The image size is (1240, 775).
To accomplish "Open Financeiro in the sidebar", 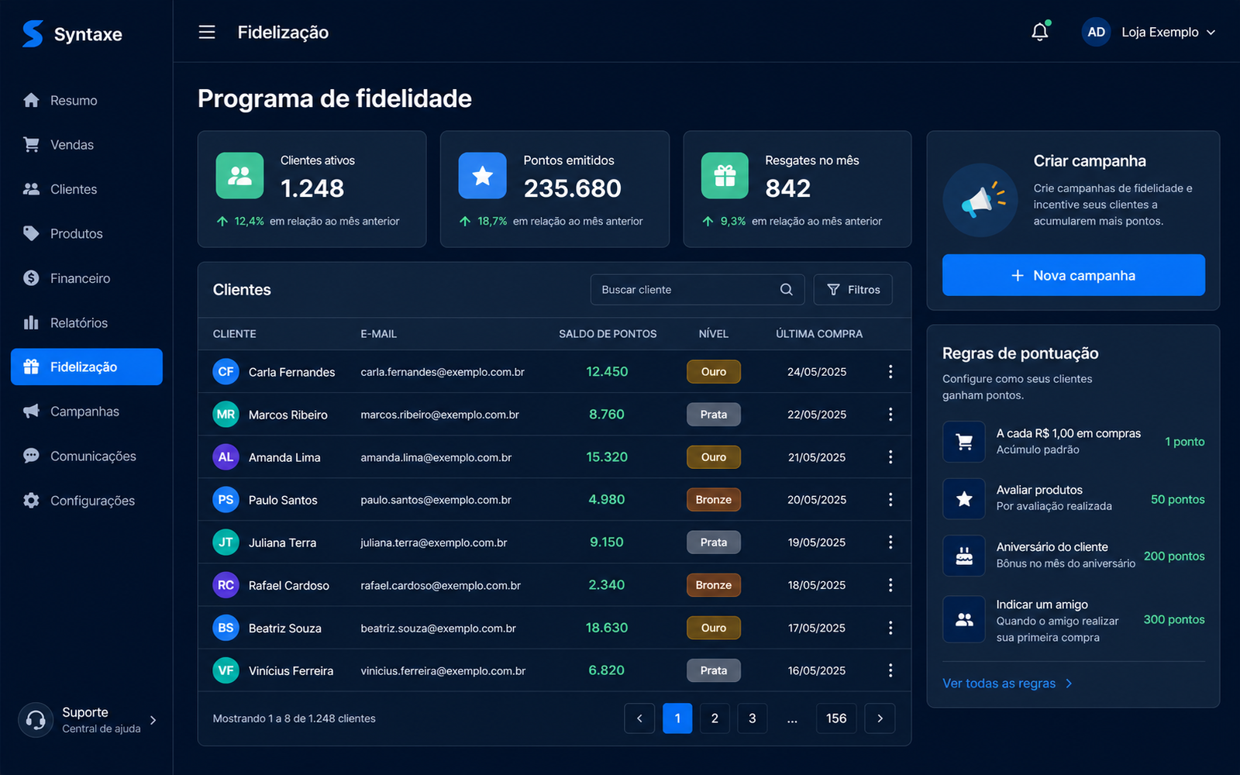I will (x=87, y=278).
